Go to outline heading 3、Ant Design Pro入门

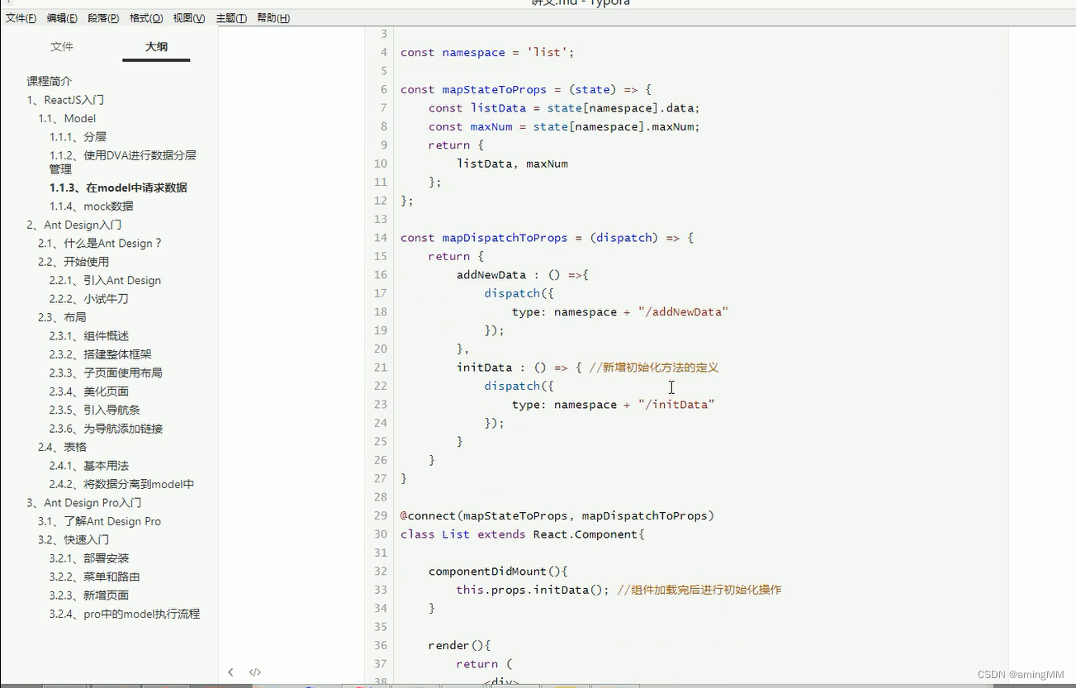pos(83,503)
